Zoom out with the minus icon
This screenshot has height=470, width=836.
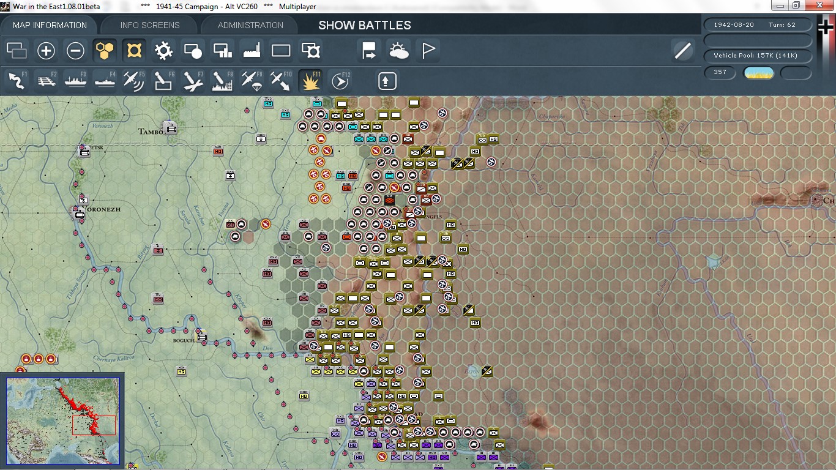coord(75,50)
